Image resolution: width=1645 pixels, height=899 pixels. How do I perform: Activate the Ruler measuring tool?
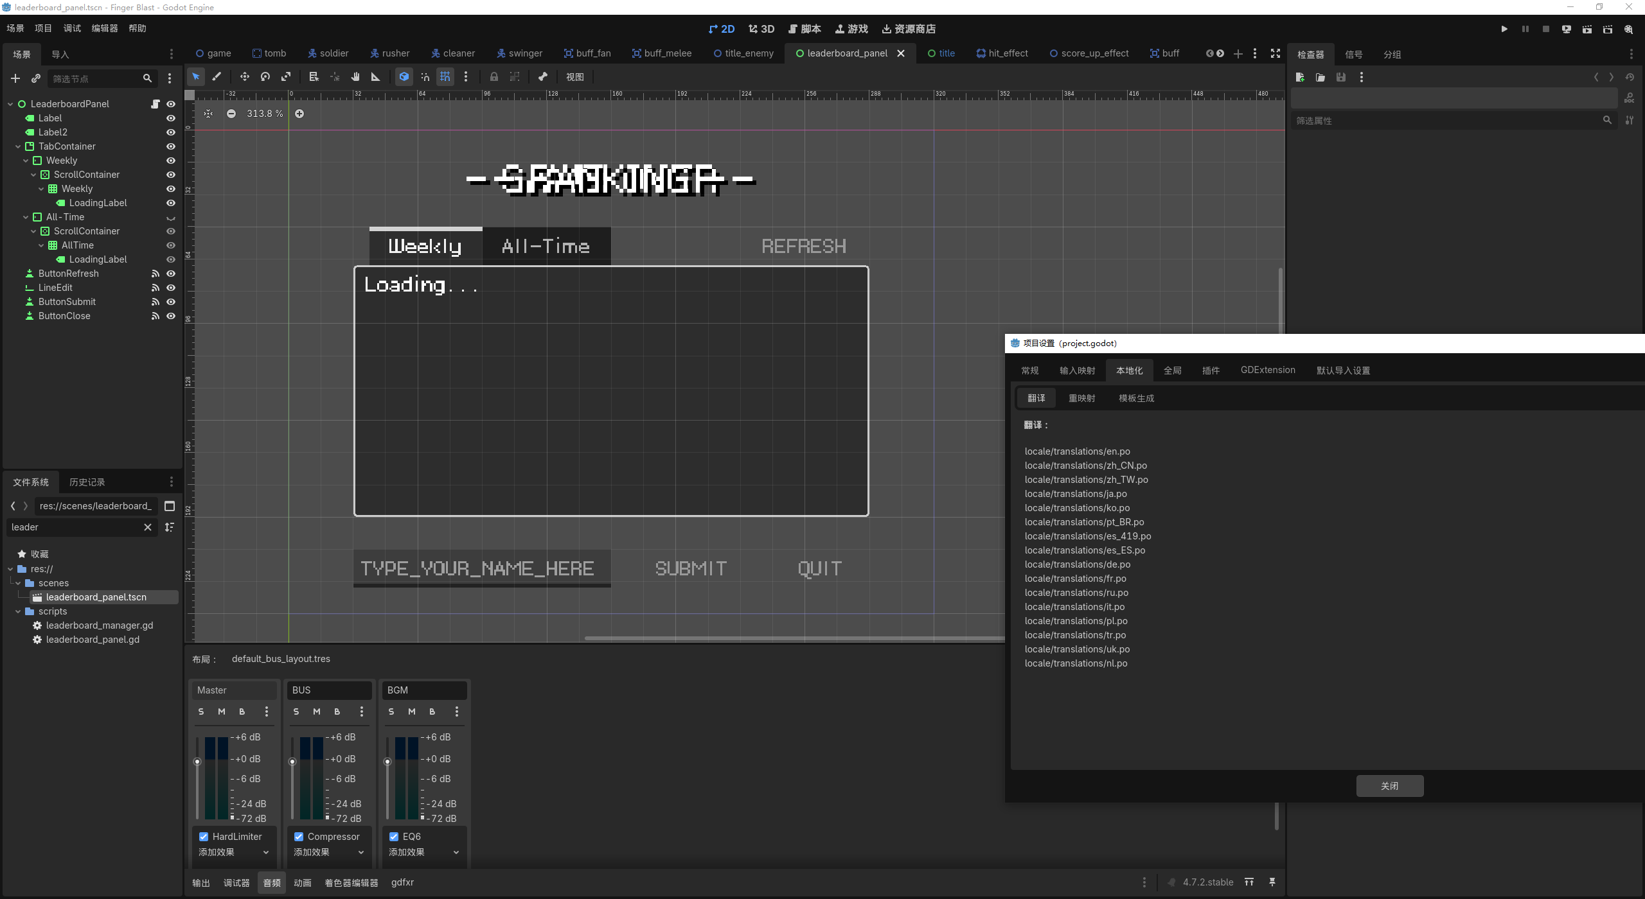click(x=376, y=77)
